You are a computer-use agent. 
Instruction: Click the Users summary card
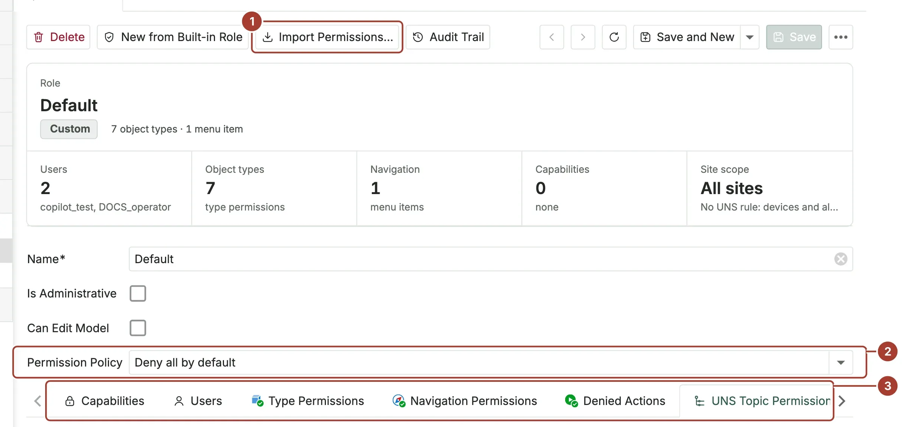tap(109, 188)
